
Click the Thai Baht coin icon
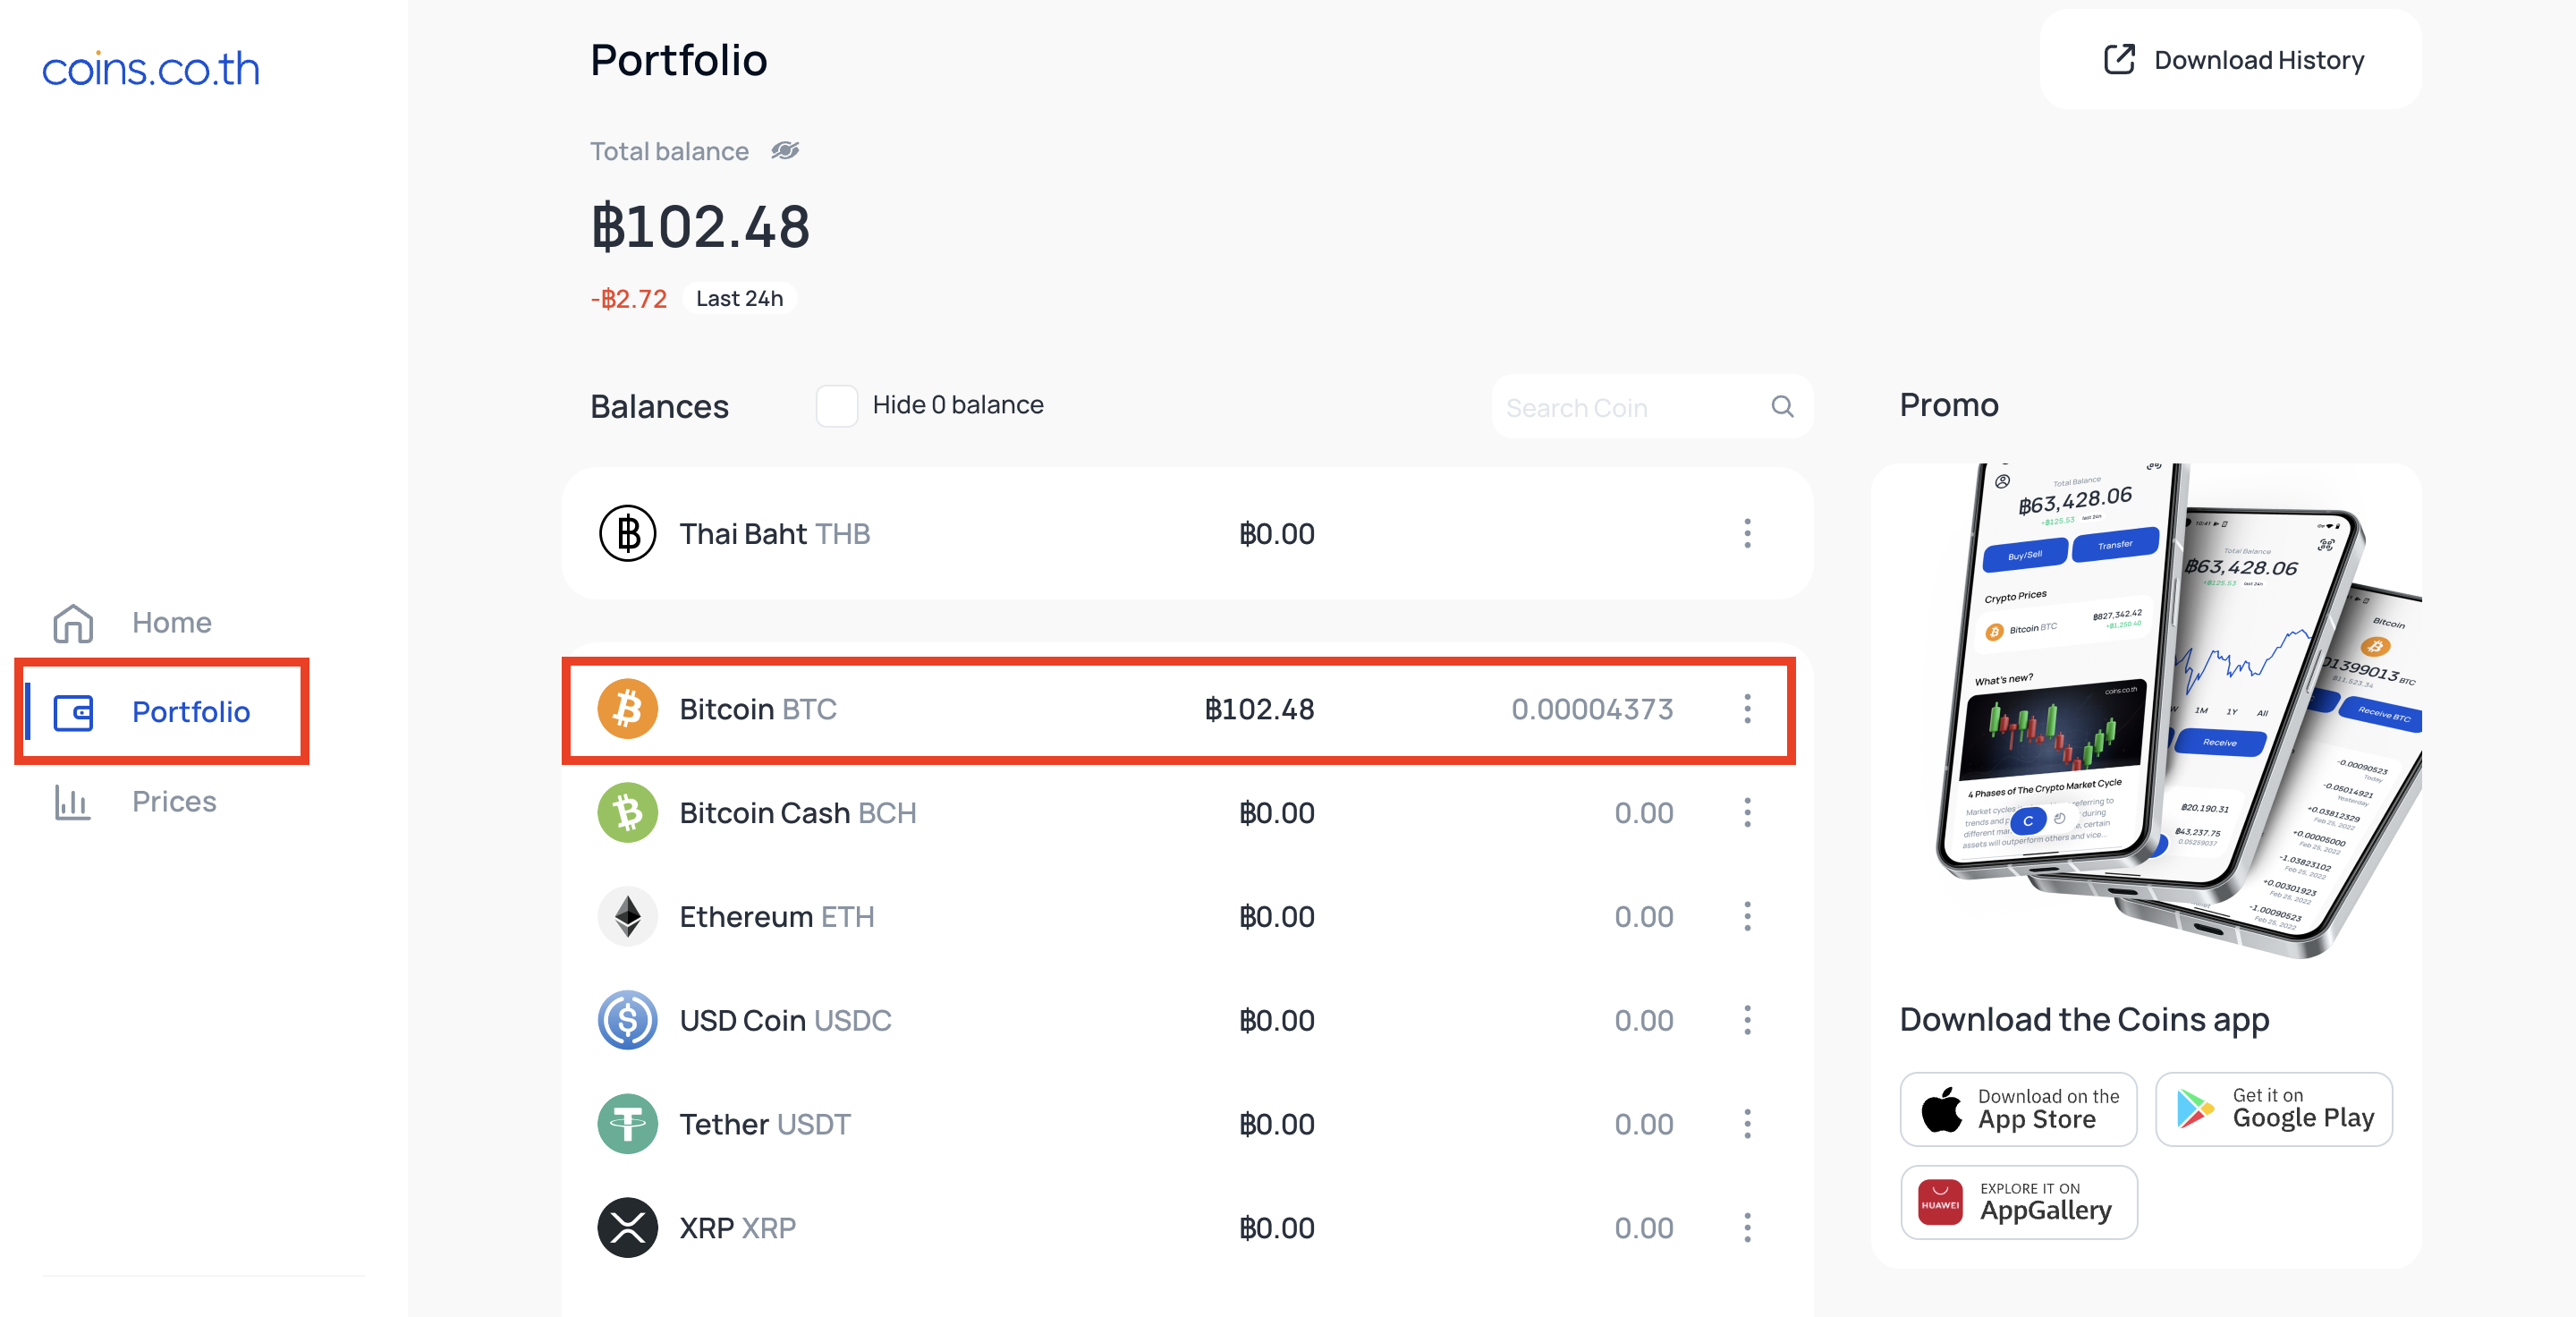click(x=627, y=533)
